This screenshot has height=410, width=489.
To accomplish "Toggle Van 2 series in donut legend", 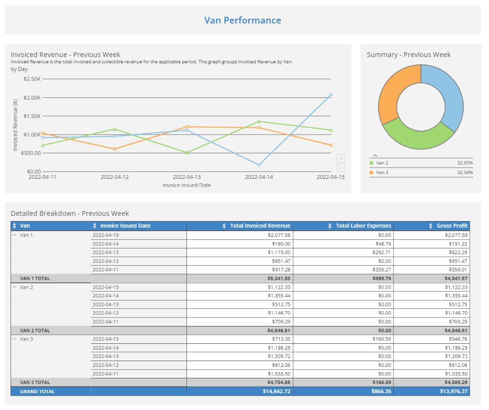I will click(382, 163).
